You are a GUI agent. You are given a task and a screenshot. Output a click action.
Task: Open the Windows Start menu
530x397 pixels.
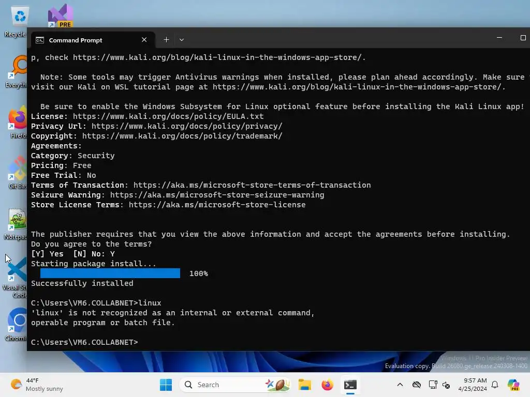tap(166, 385)
